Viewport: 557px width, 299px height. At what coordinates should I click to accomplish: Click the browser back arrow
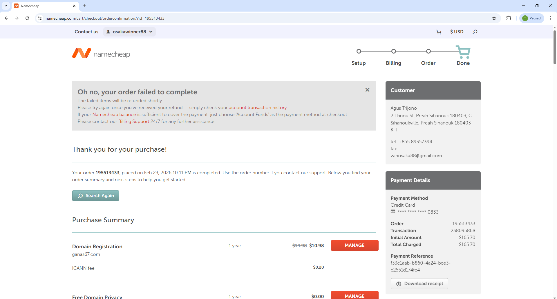point(6,18)
